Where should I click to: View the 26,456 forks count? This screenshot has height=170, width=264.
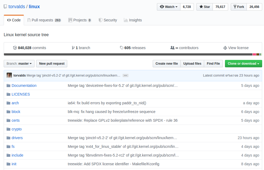pyautogui.click(x=254, y=7)
